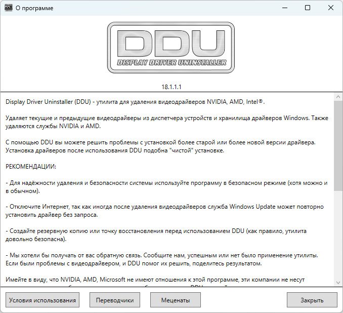This screenshot has width=343, height=313.
Task: Click the Закрыть button
Action: click(312, 300)
